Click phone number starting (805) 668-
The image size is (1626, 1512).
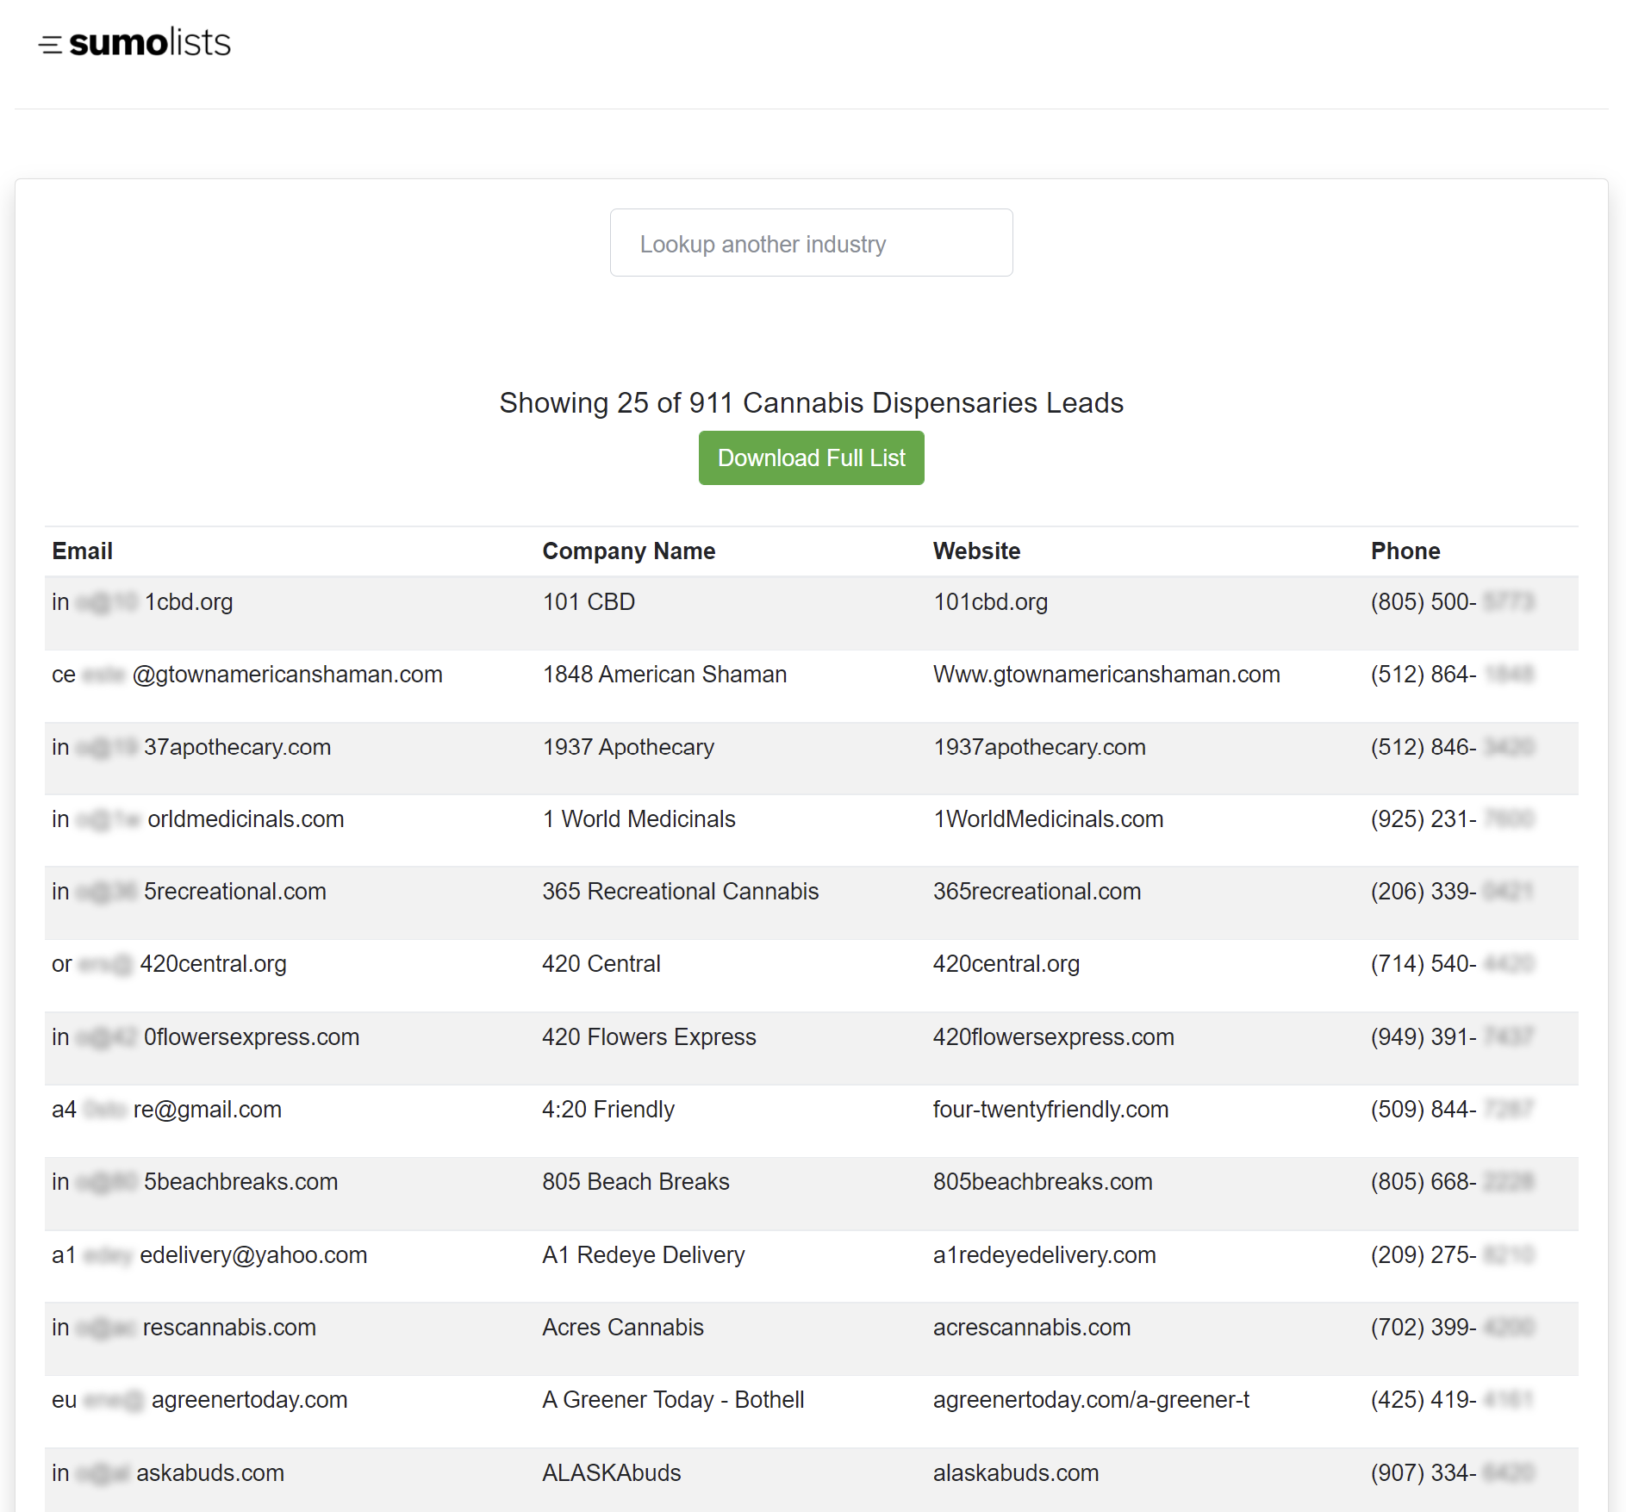pos(1452,1182)
